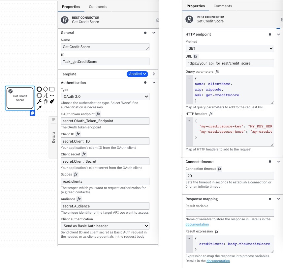Viewport: 283px width, 268px height.
Task: Click the trash delete icon near task
Action: (x=46, y=102)
